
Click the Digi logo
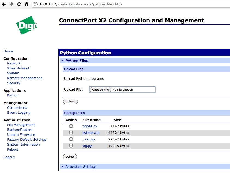tap(26, 25)
